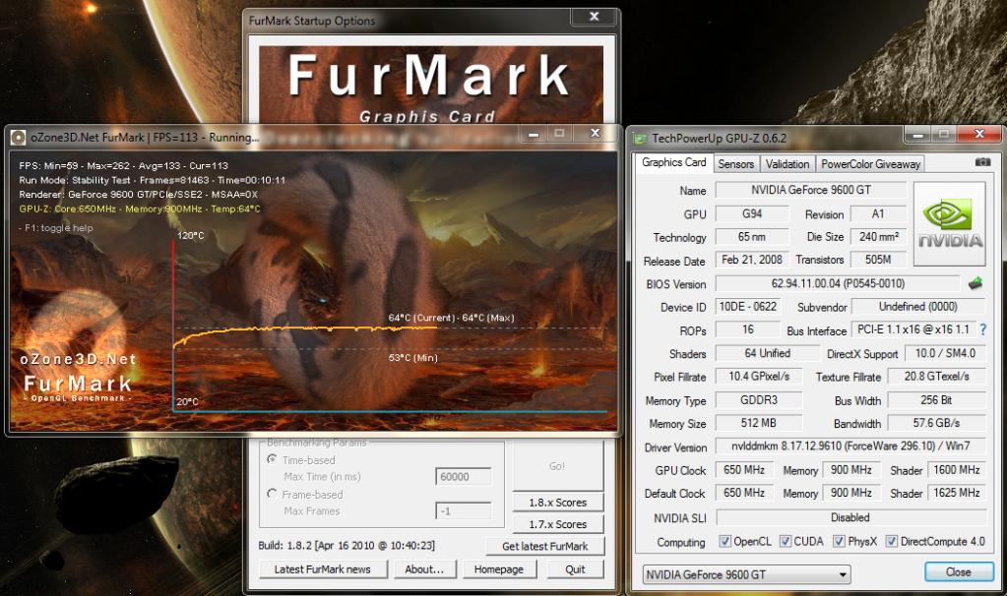Click the F1: toggle help text
This screenshot has height=596, width=1007.
pos(56,228)
